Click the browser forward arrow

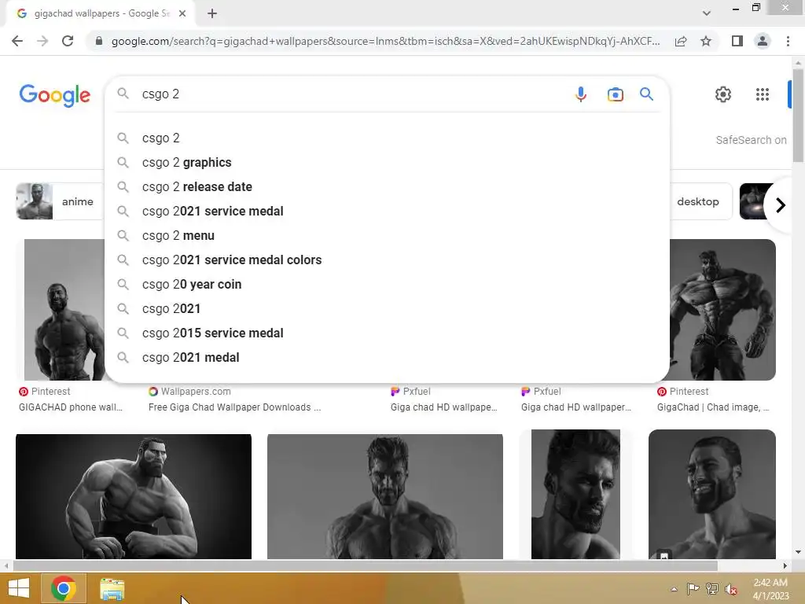pyautogui.click(x=42, y=41)
